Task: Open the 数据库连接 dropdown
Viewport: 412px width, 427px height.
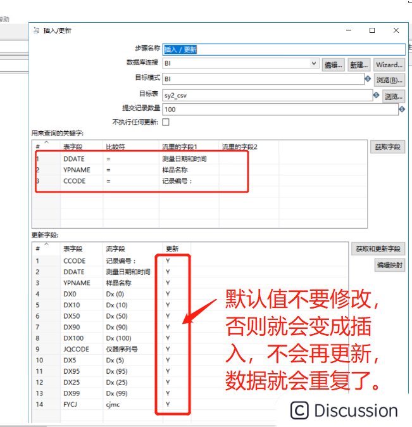Action: coord(314,63)
